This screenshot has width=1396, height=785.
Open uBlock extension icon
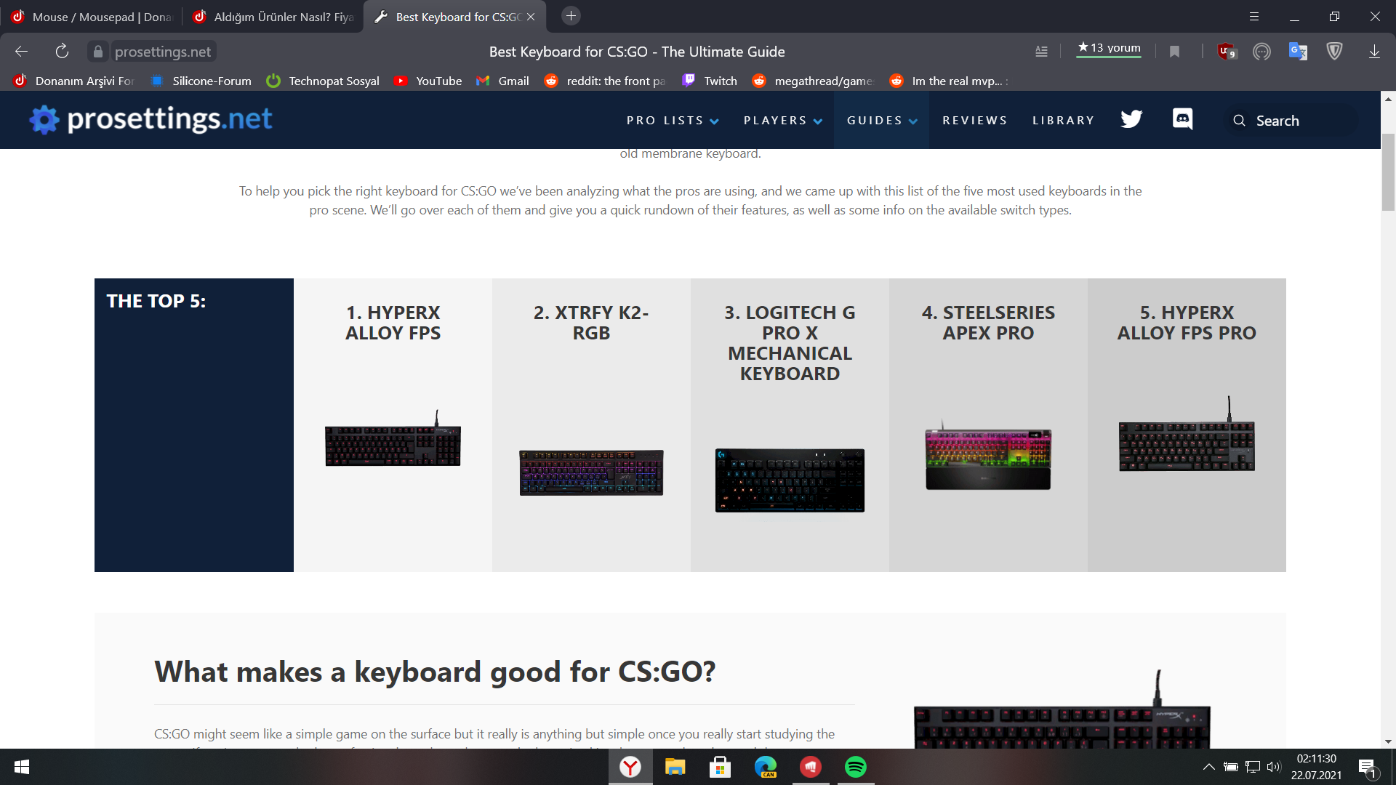(1227, 51)
